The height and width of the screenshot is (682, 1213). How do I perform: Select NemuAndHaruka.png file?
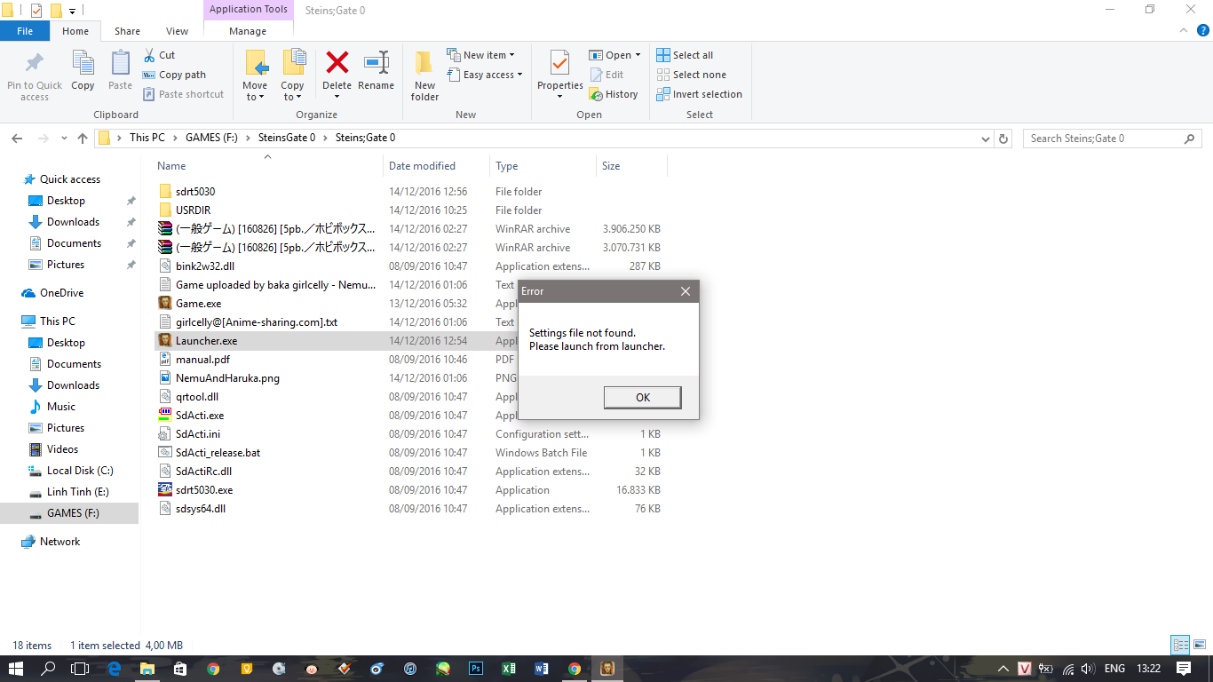coord(227,378)
